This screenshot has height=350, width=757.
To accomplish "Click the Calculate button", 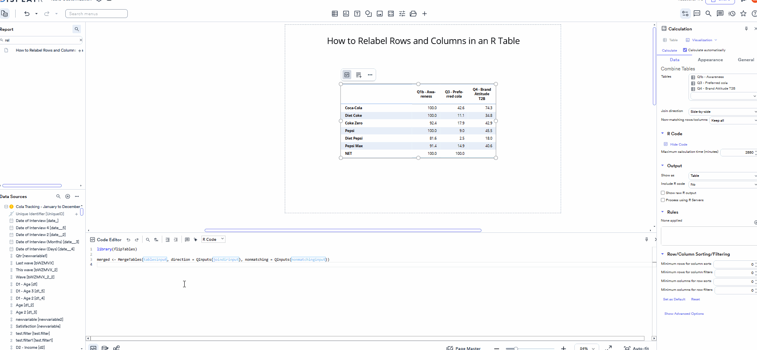I will pyautogui.click(x=669, y=50).
